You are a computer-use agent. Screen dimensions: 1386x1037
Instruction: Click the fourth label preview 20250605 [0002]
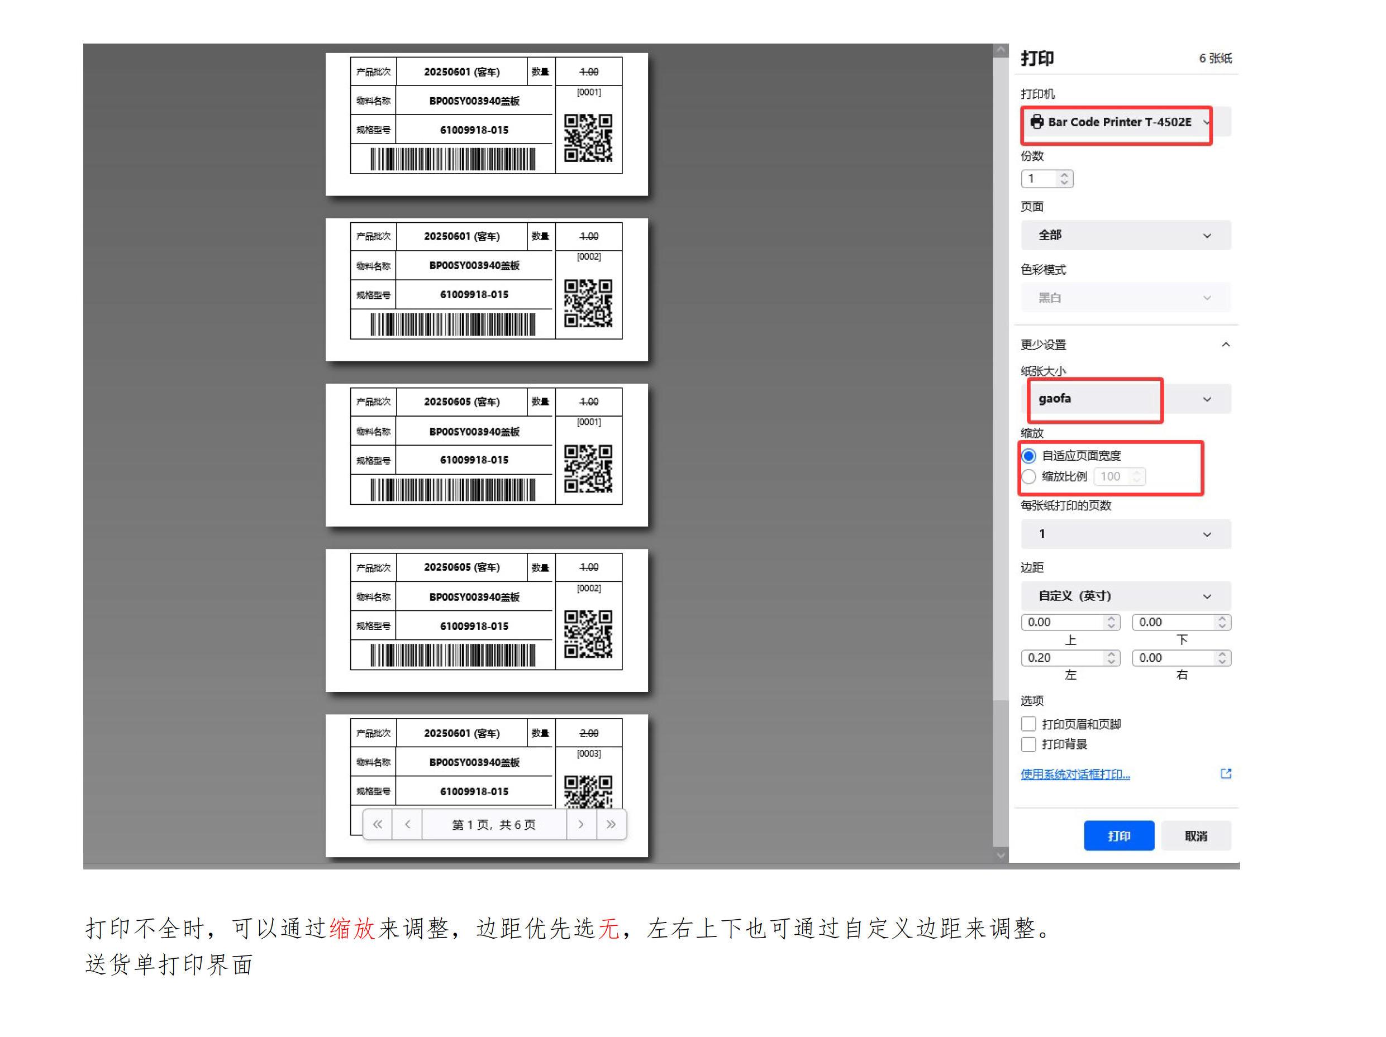point(486,620)
